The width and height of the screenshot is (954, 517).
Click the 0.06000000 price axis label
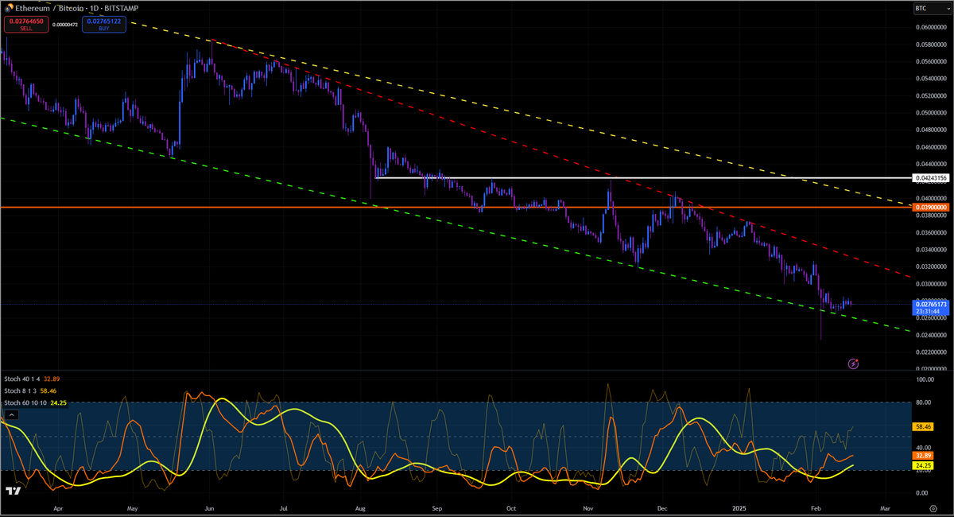point(931,27)
